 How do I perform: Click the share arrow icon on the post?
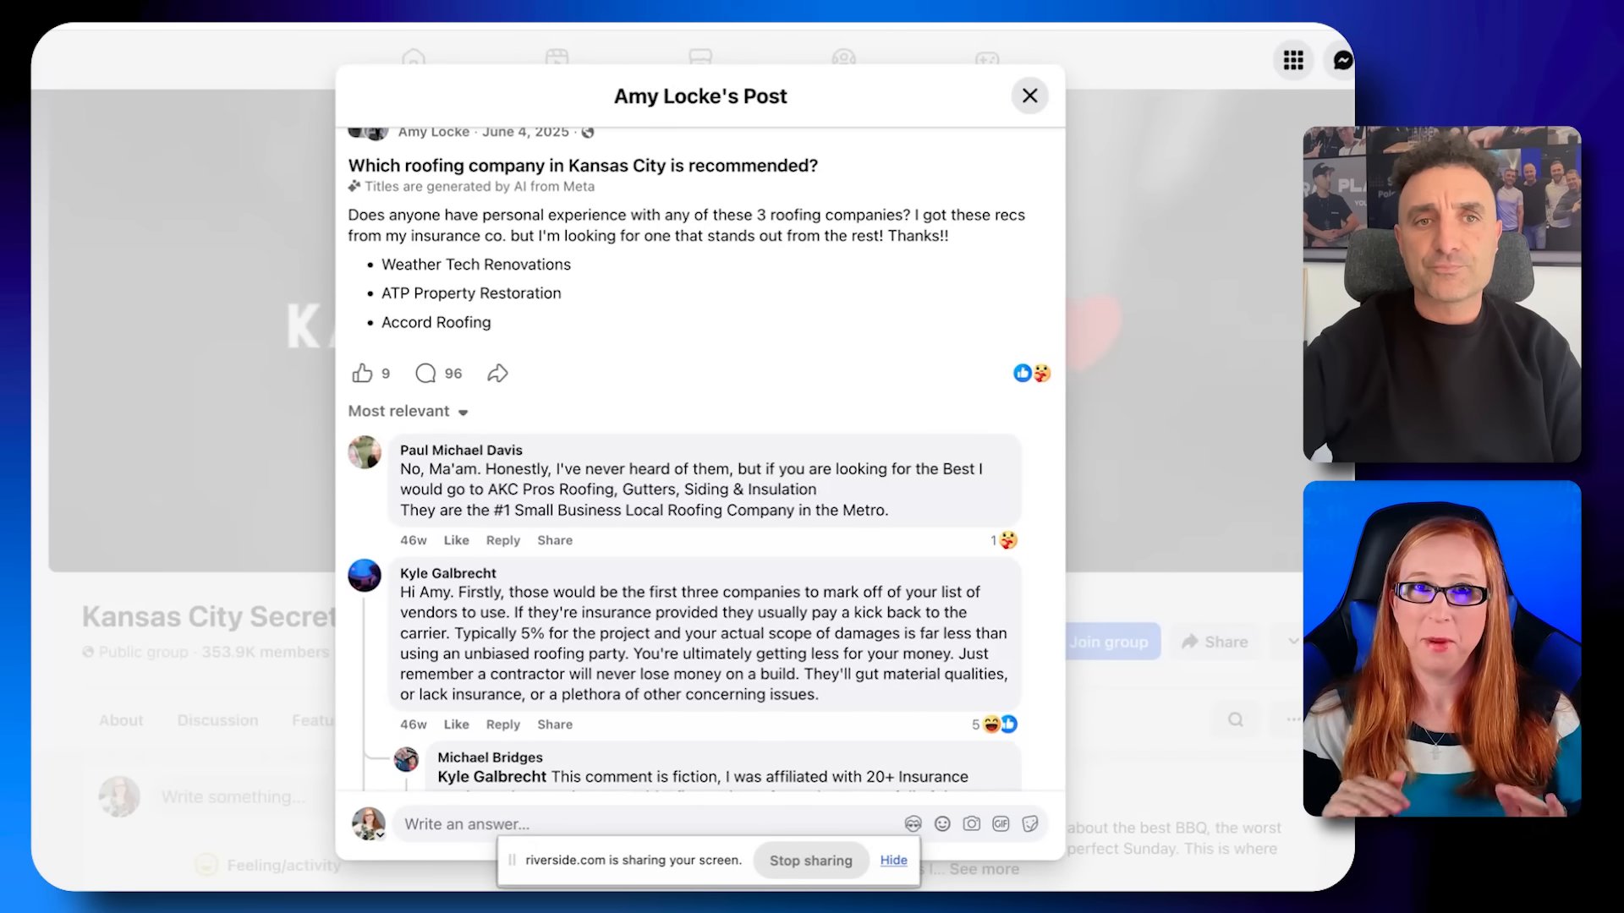coord(497,373)
